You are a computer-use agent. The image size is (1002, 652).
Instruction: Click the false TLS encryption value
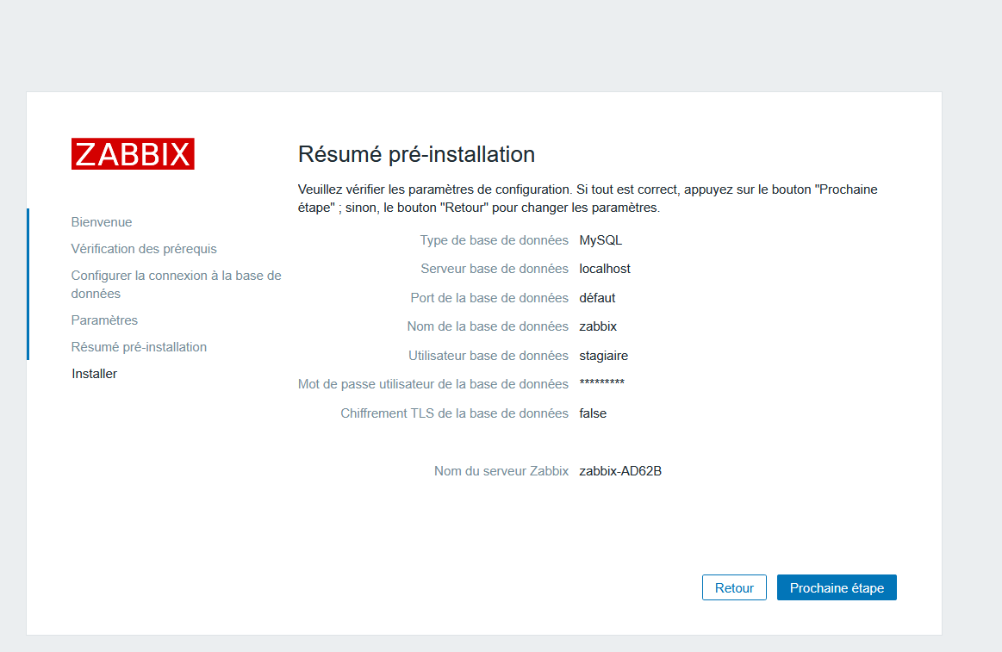(593, 413)
